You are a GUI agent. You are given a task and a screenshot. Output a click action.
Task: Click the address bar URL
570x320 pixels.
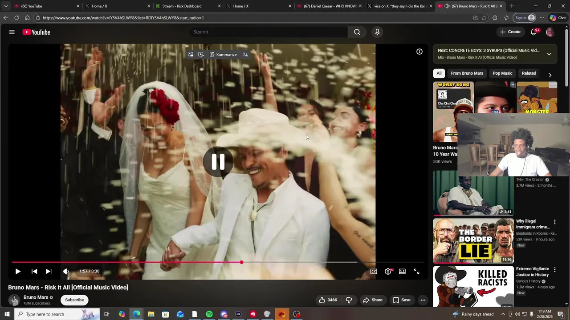(x=123, y=18)
